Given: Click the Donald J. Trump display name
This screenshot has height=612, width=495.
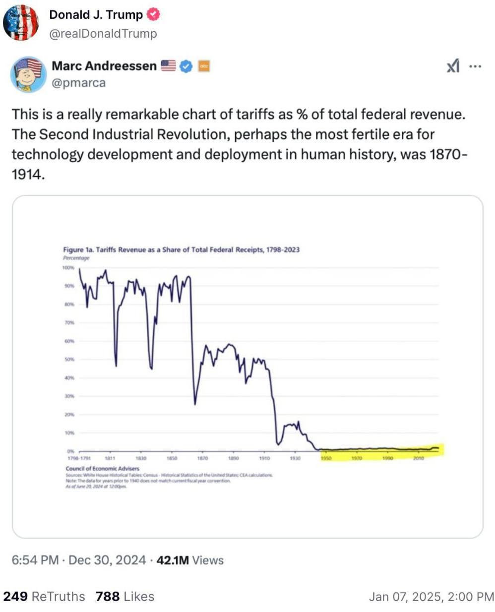Looking at the screenshot, I should 96,15.
